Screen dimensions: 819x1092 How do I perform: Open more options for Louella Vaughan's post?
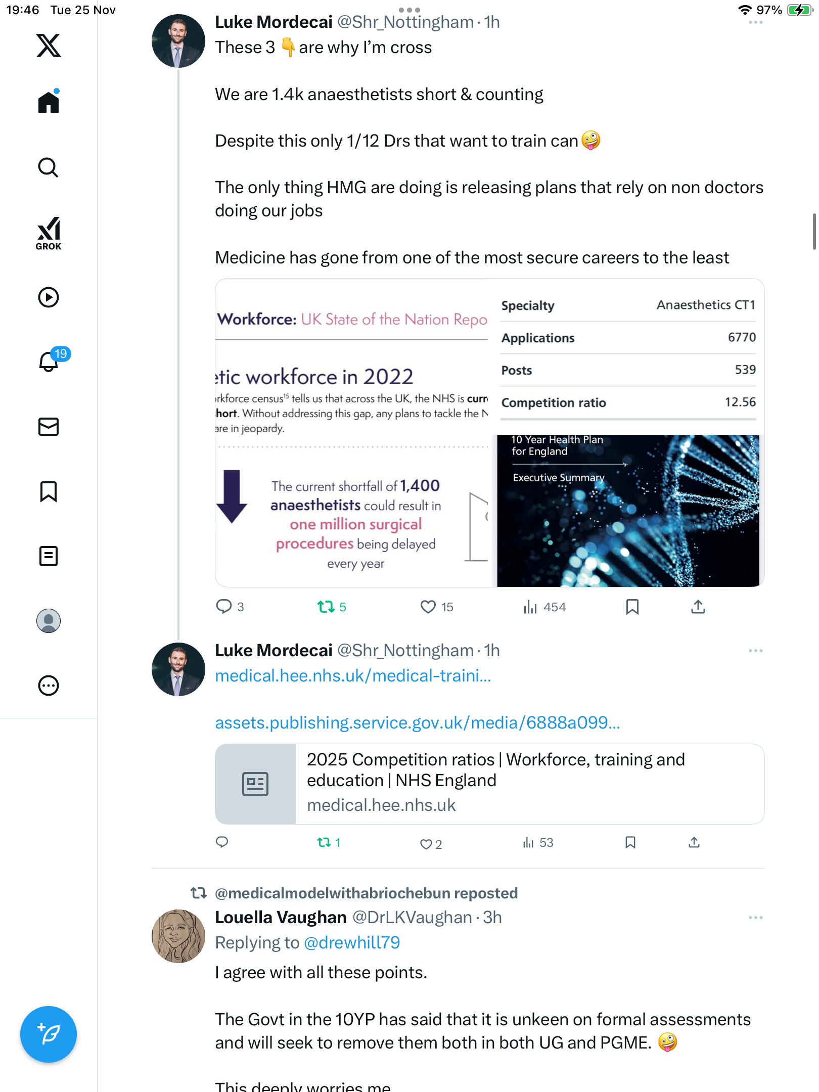[x=755, y=918]
